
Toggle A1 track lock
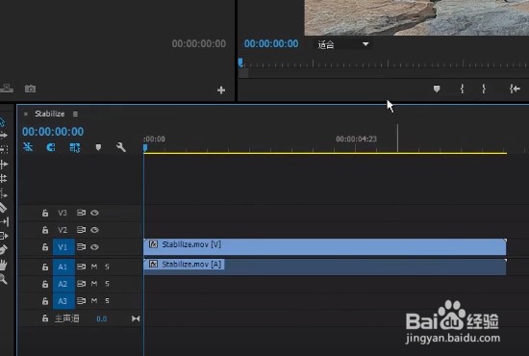pyautogui.click(x=45, y=267)
